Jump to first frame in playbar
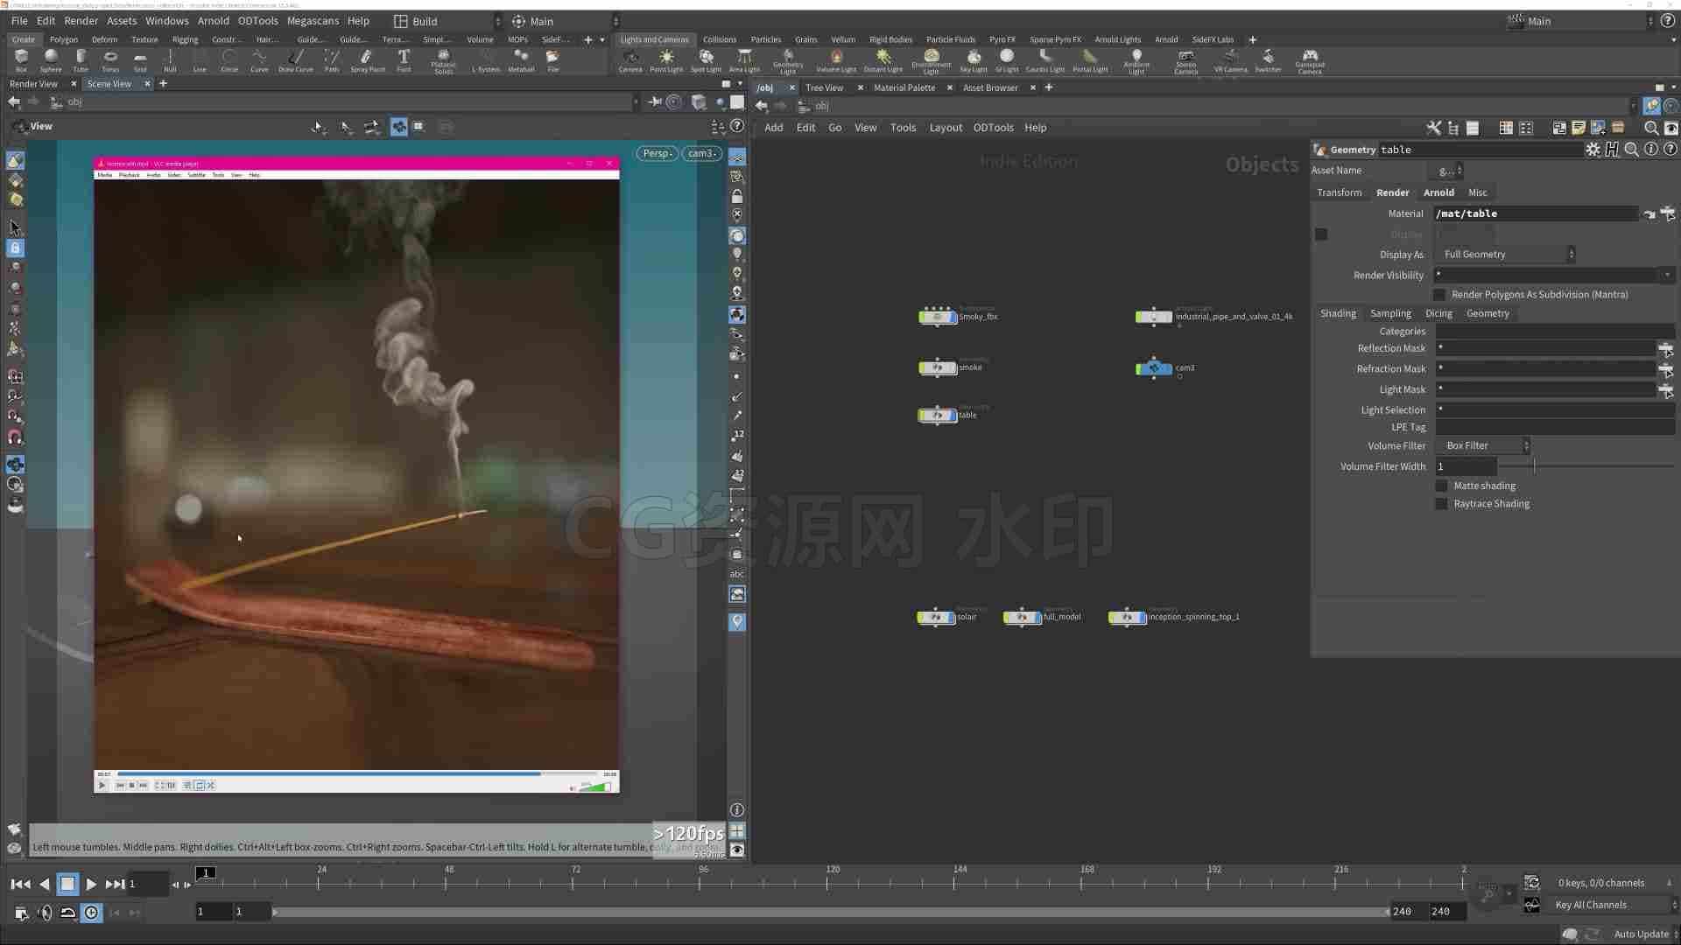The image size is (1681, 945). [20, 885]
